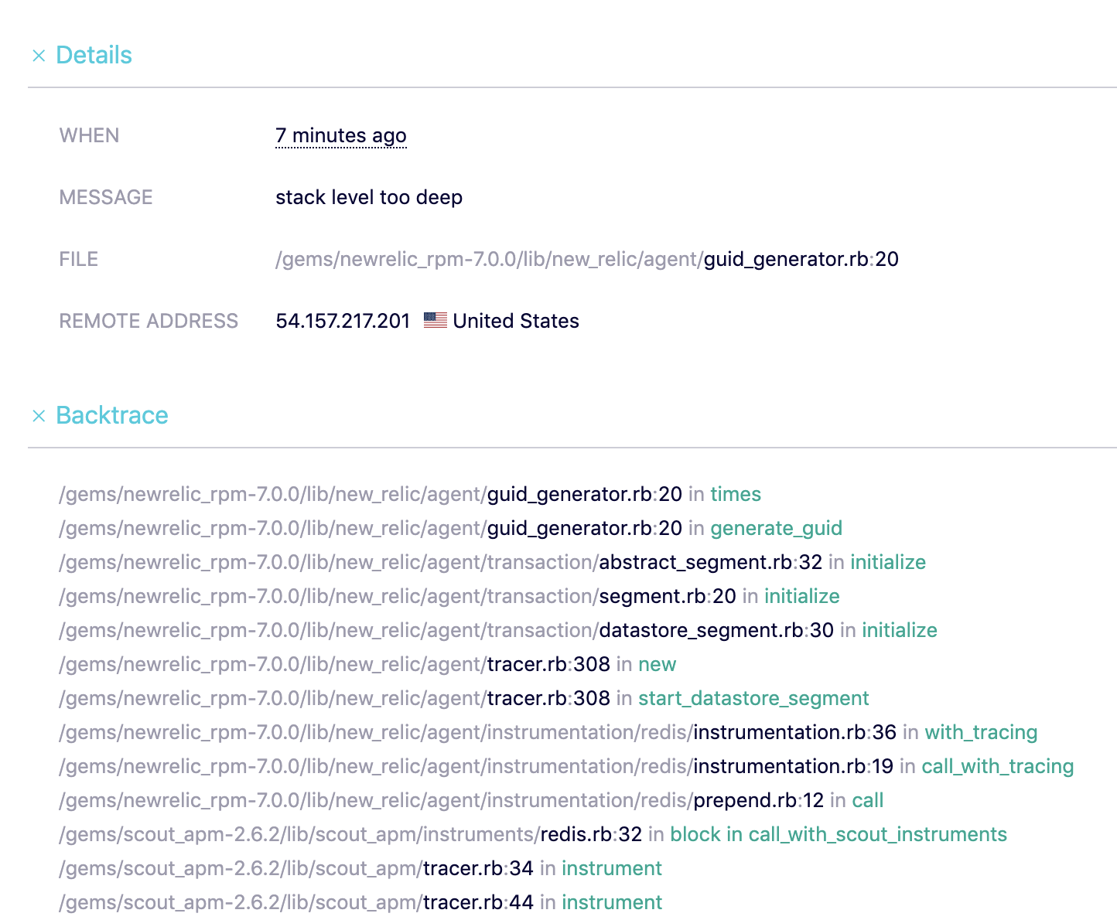Open the start_datastore_segment backtrace entry
Image resolution: width=1117 pixels, height=920 pixels.
point(753,698)
